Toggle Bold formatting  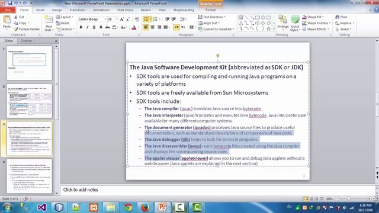(81, 27)
